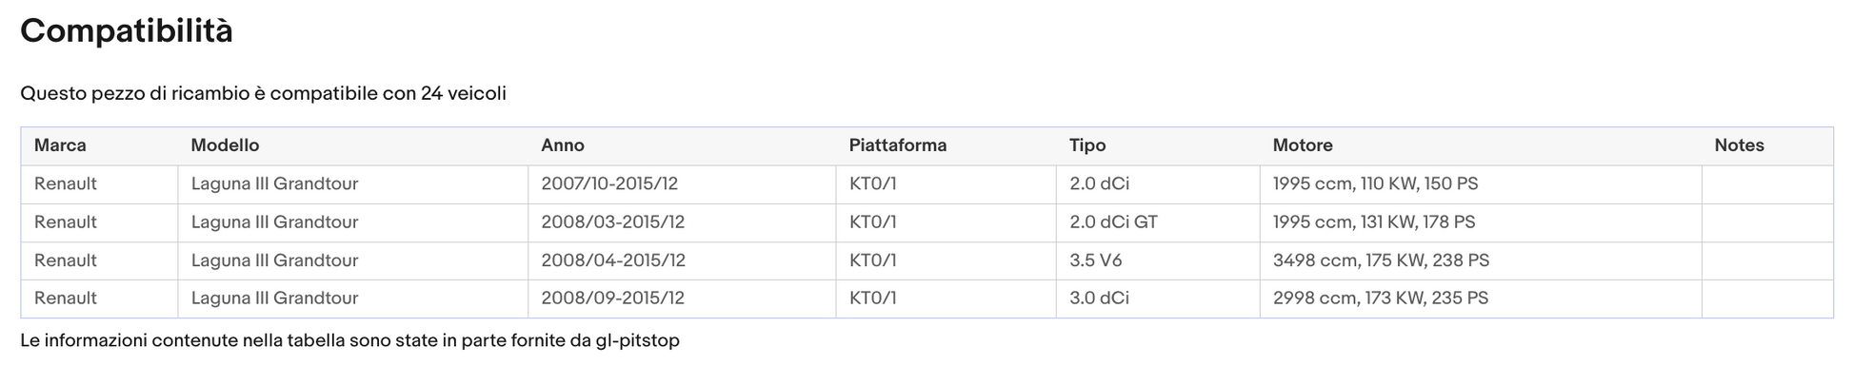Screen dimensions: 1853x366
Task: Click the 3498 ccm, 175 KW engine cell
Action: pyautogui.click(x=1481, y=260)
